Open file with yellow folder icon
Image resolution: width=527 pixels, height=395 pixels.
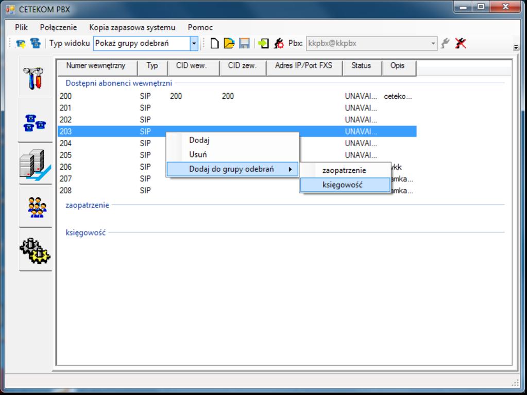click(x=229, y=43)
